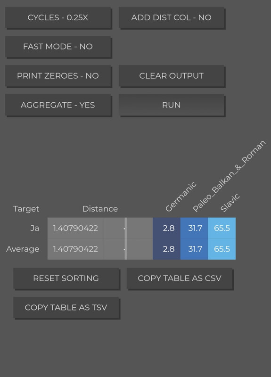Screen dimensions: 271x377
Task: Sort by Paleo_Balkan_&_Roman column header
Action: [x=229, y=176]
